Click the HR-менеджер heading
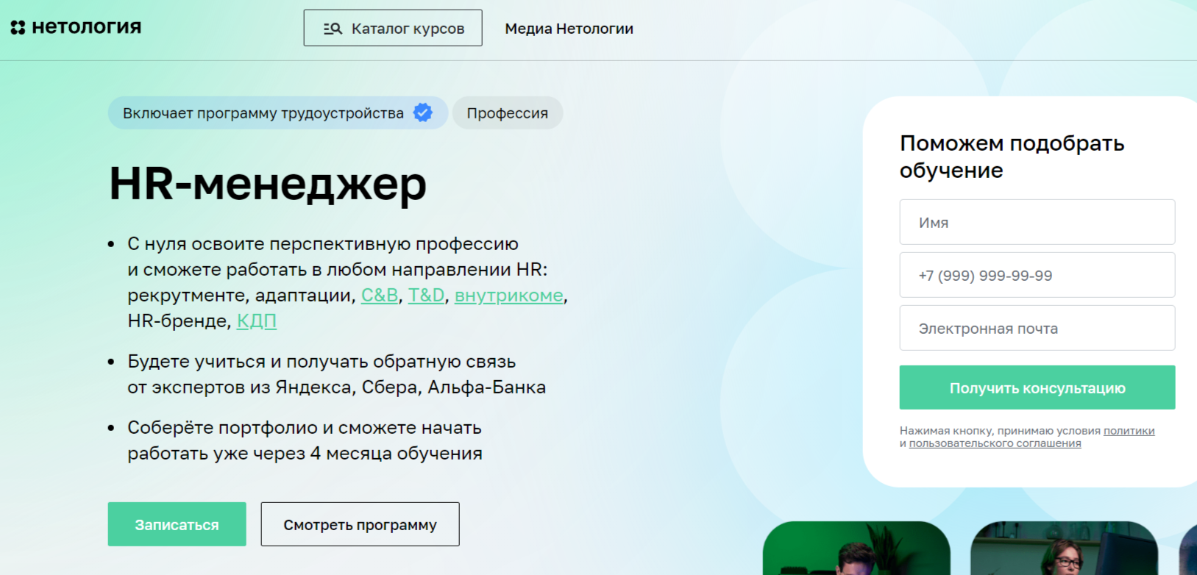1197x575 pixels. click(x=268, y=184)
